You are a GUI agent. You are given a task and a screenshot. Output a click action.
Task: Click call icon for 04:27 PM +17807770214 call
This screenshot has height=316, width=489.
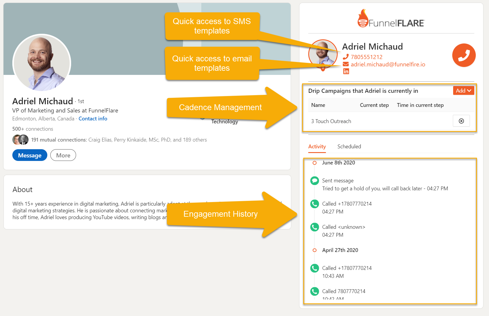tap(314, 204)
